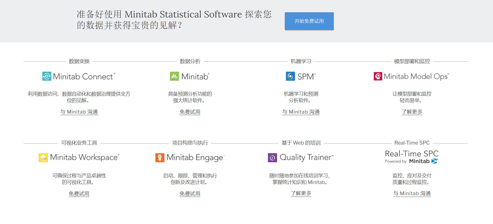Viewport: 493px width, 224px height.
Task: Open 免费试用 link under Minitab product
Action: tap(190, 112)
